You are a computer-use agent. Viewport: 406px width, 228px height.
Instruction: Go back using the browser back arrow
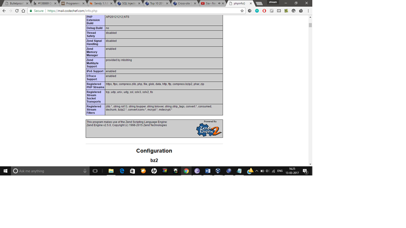(x=4, y=11)
